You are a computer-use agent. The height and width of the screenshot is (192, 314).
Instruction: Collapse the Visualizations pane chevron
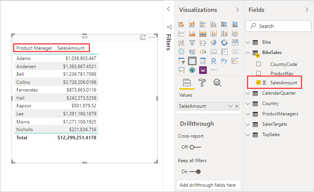pyautogui.click(x=237, y=10)
